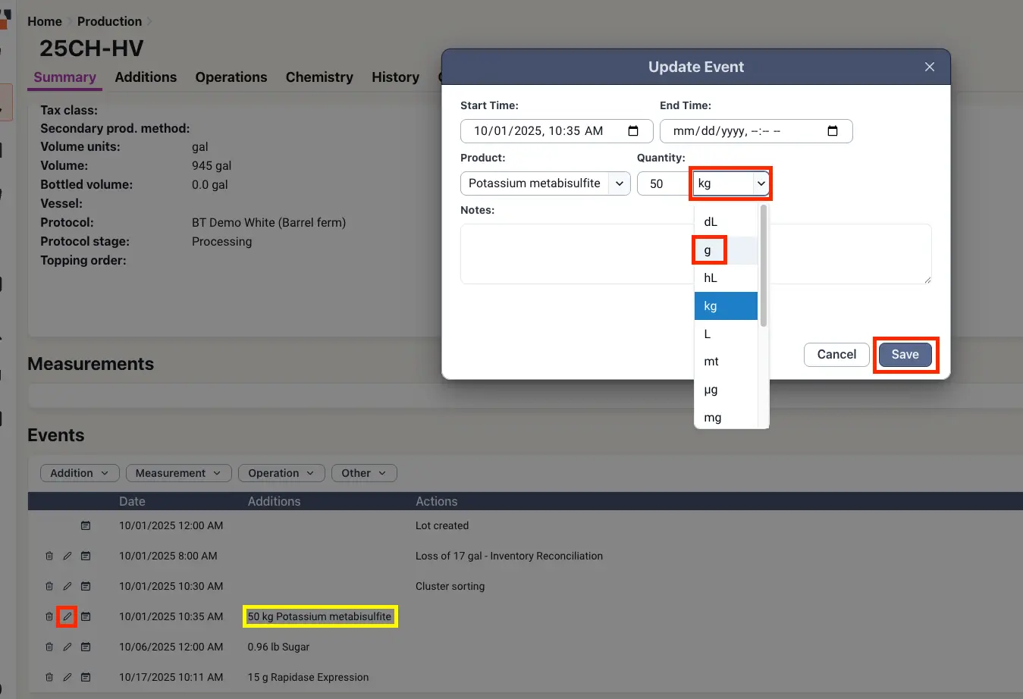Expand the Product dropdown
Image resolution: width=1023 pixels, height=699 pixels.
point(619,183)
